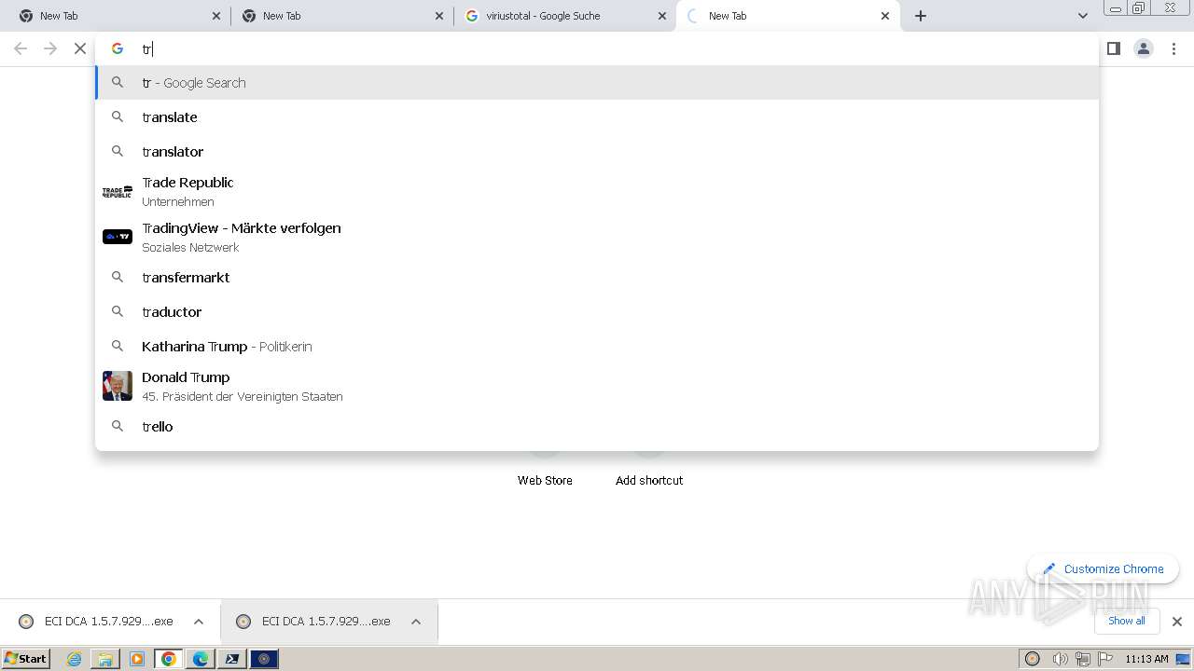This screenshot has width=1194, height=671.
Task: Select 'tr - Google Search' suggestion
Action: [597, 83]
